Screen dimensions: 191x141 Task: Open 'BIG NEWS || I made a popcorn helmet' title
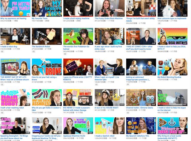tap(76, 109)
